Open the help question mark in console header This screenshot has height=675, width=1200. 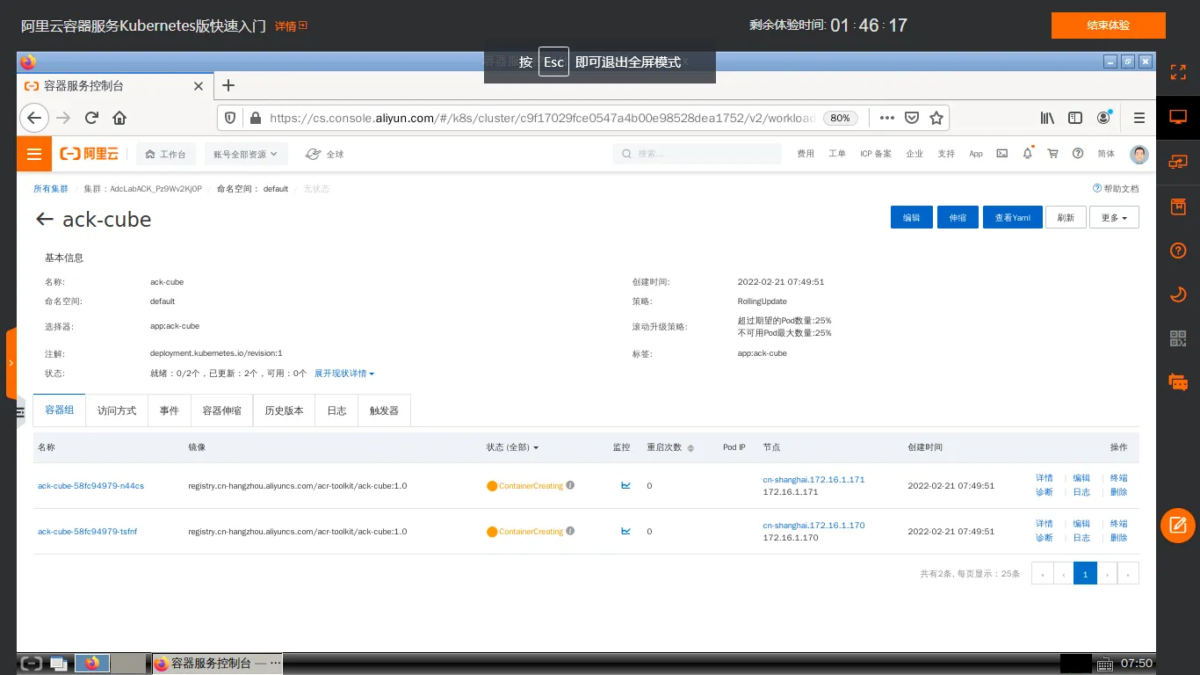point(1078,154)
